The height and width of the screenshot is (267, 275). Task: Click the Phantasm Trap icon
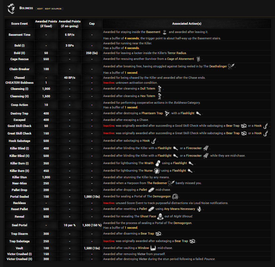click(167, 113)
